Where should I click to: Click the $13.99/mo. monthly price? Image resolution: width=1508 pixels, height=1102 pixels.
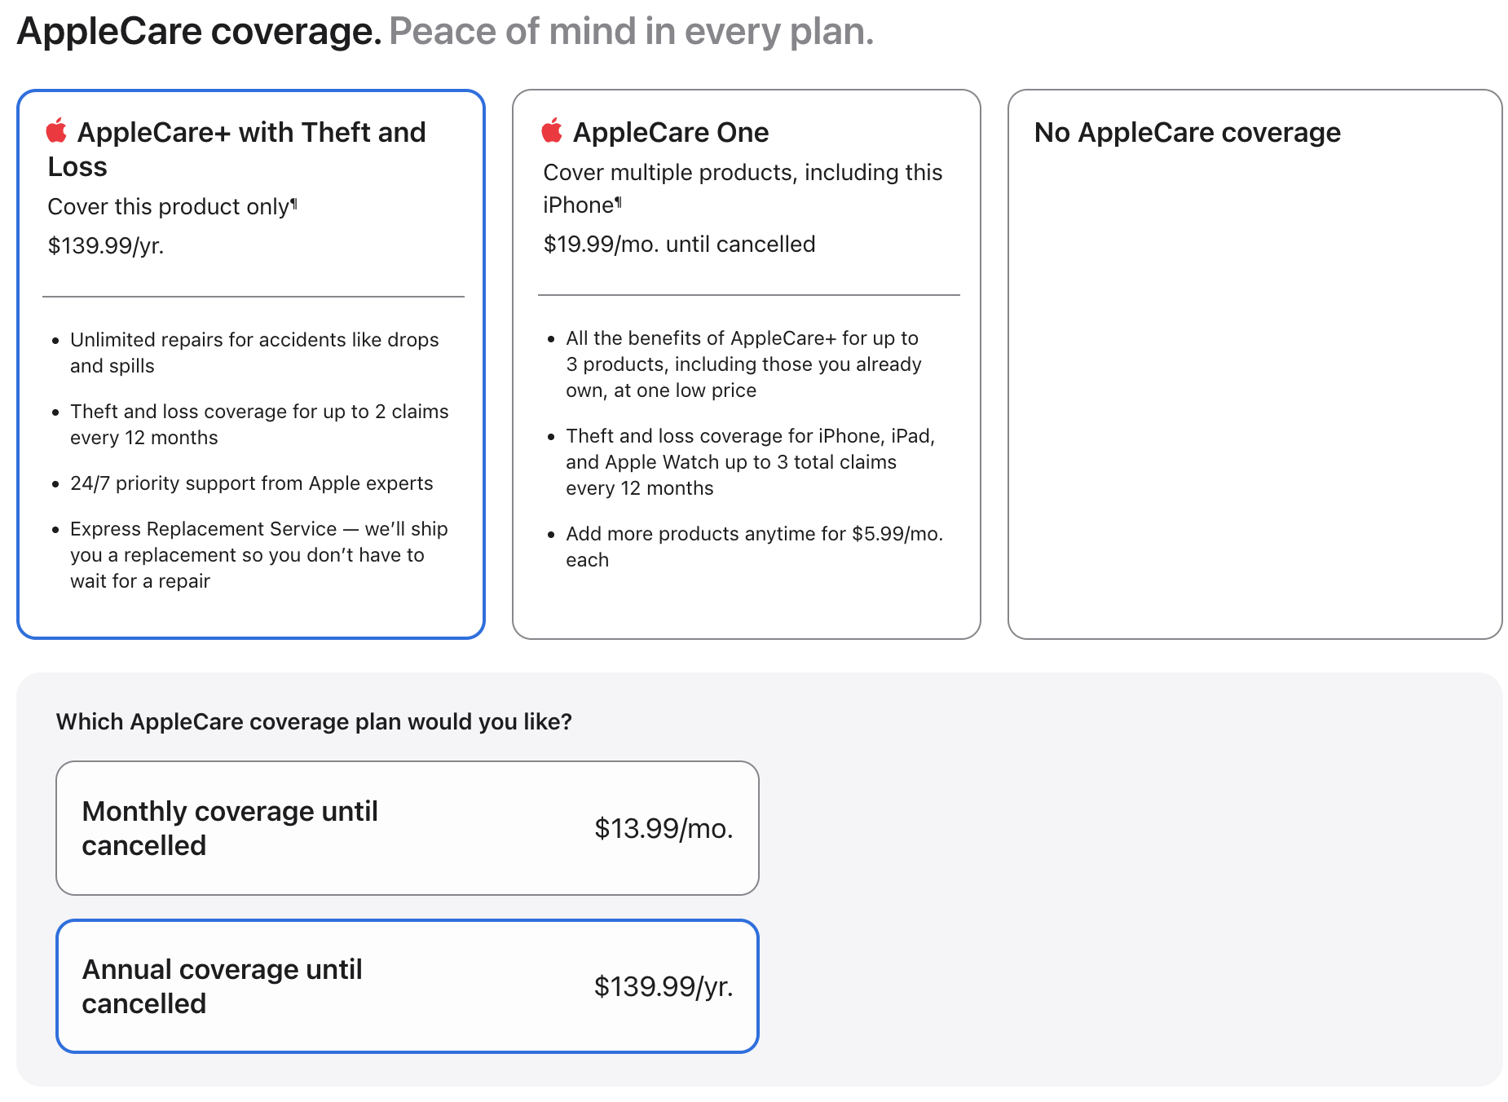coord(664,828)
